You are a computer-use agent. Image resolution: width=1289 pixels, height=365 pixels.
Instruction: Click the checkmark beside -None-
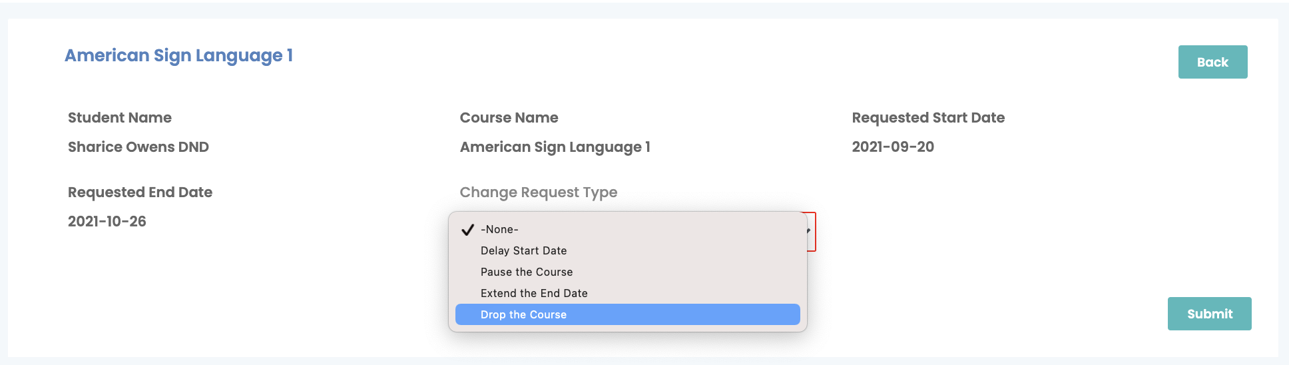(467, 230)
